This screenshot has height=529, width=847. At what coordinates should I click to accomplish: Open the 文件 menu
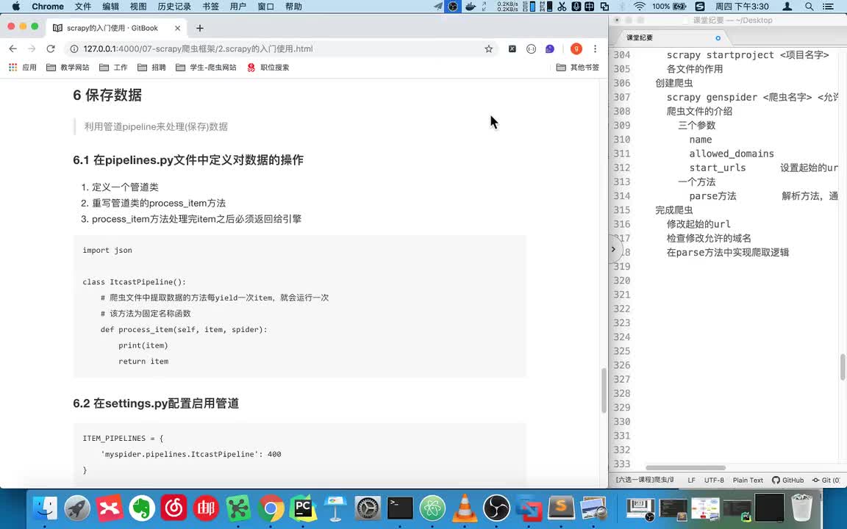[x=82, y=7]
